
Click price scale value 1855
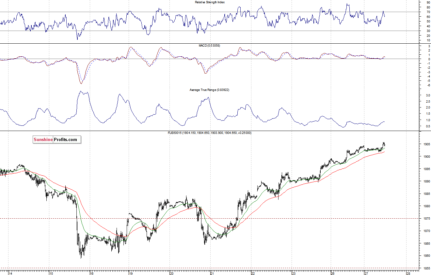tap(426, 268)
